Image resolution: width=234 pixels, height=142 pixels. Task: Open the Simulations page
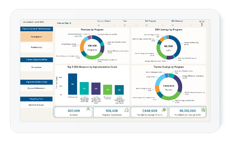(37, 67)
